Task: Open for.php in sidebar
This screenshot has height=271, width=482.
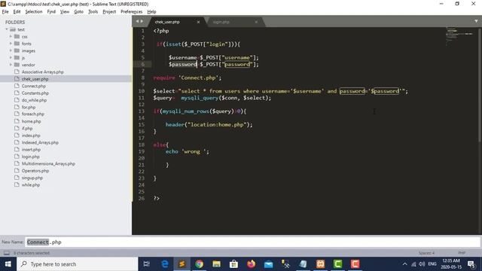Action: [29, 107]
